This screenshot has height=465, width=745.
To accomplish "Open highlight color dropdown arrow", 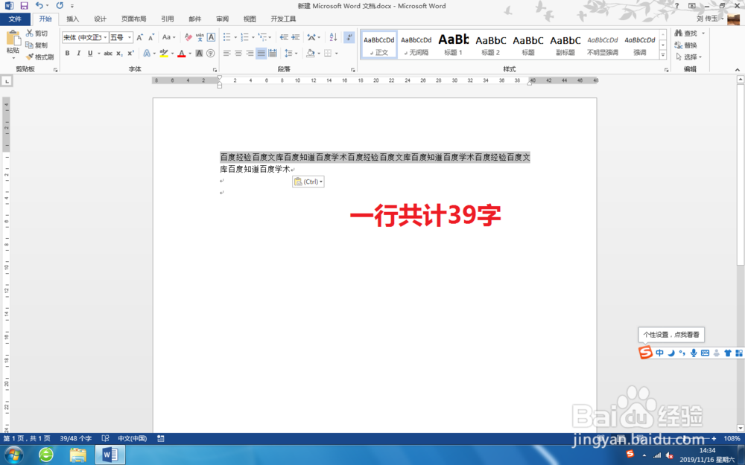I will [x=173, y=53].
